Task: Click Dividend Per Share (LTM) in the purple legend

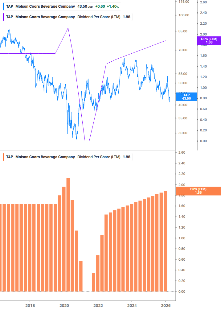Action: coord(99,17)
